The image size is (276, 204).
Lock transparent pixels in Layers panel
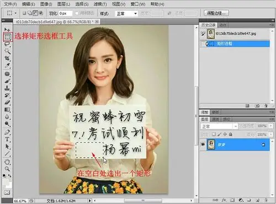click(214, 135)
